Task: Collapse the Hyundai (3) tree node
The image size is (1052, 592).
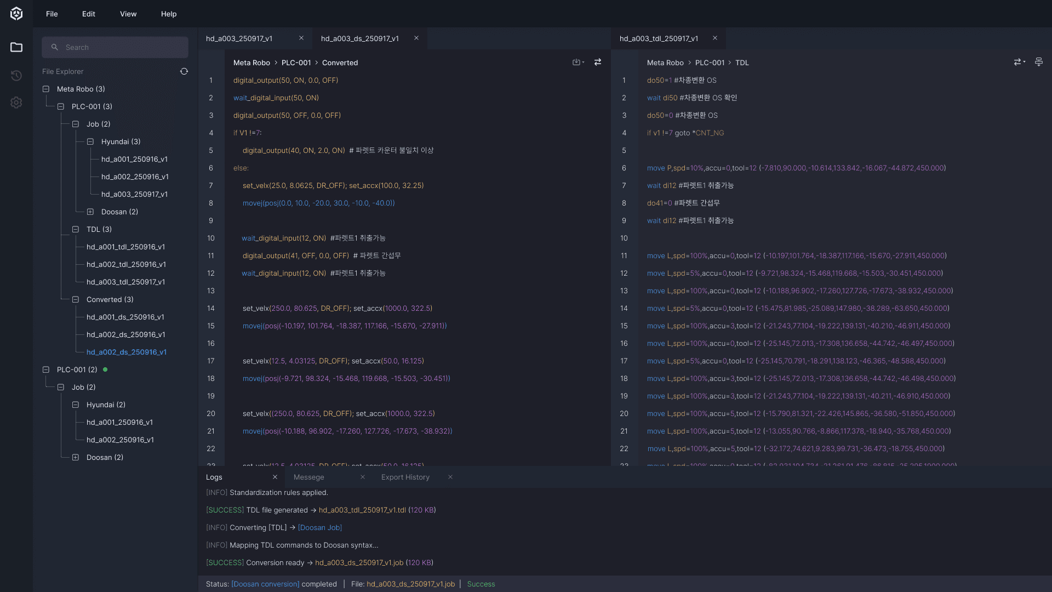Action: [x=90, y=141]
